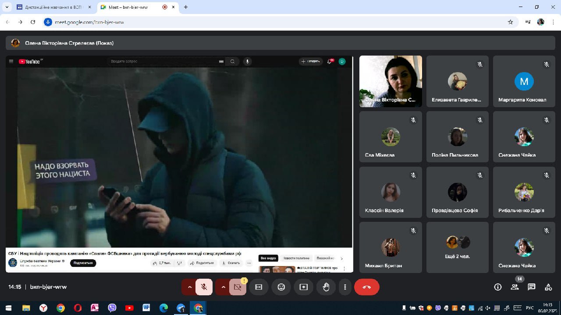Screen dimensions: 561x315
Task: Open audio settings arrow beside microphone
Action: [x=189, y=287]
